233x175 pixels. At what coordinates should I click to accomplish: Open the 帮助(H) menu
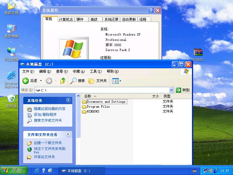113,71
